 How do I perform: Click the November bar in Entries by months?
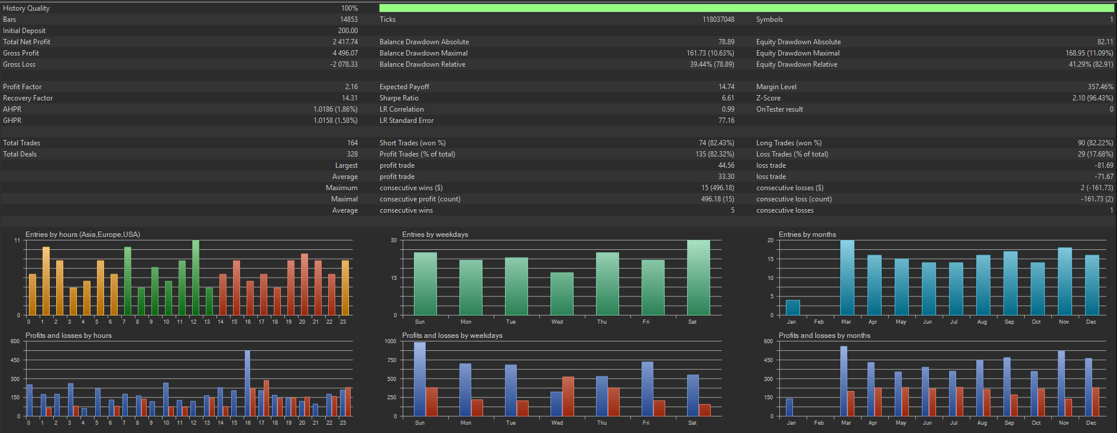tap(1065, 281)
